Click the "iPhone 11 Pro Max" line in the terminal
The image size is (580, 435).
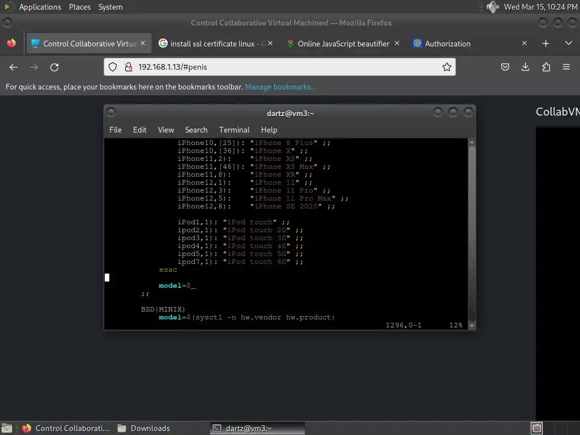(263, 198)
